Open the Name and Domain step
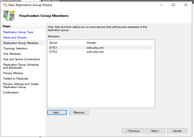Screen dimensions: 194x138 pos(15,38)
